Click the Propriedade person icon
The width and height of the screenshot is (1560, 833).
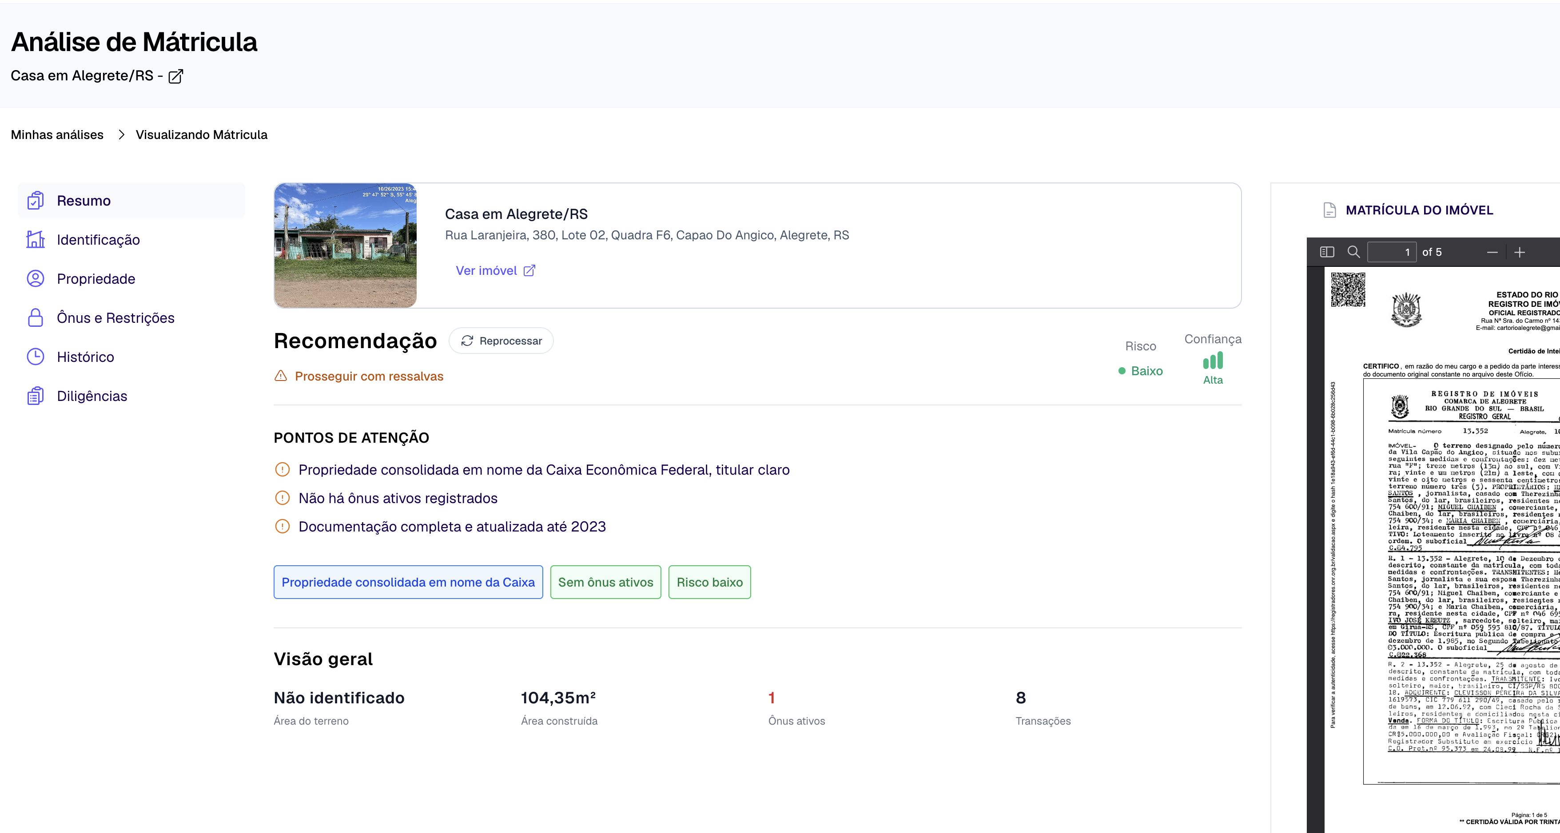click(36, 278)
